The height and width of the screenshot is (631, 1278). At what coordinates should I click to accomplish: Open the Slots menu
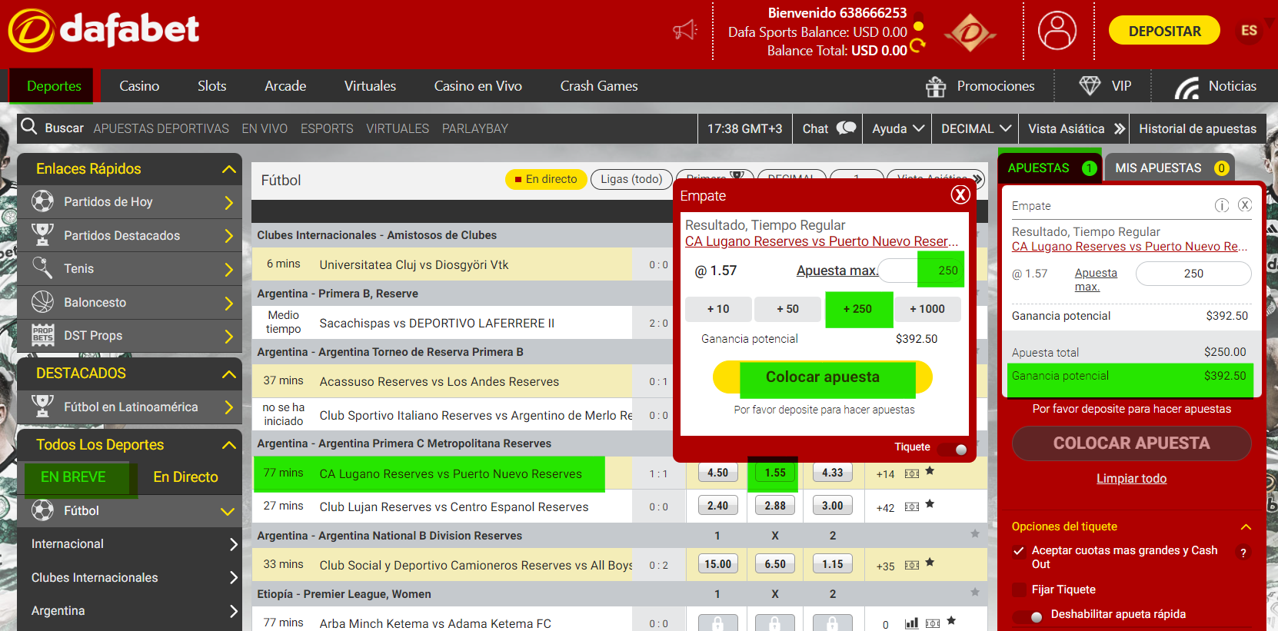212,86
